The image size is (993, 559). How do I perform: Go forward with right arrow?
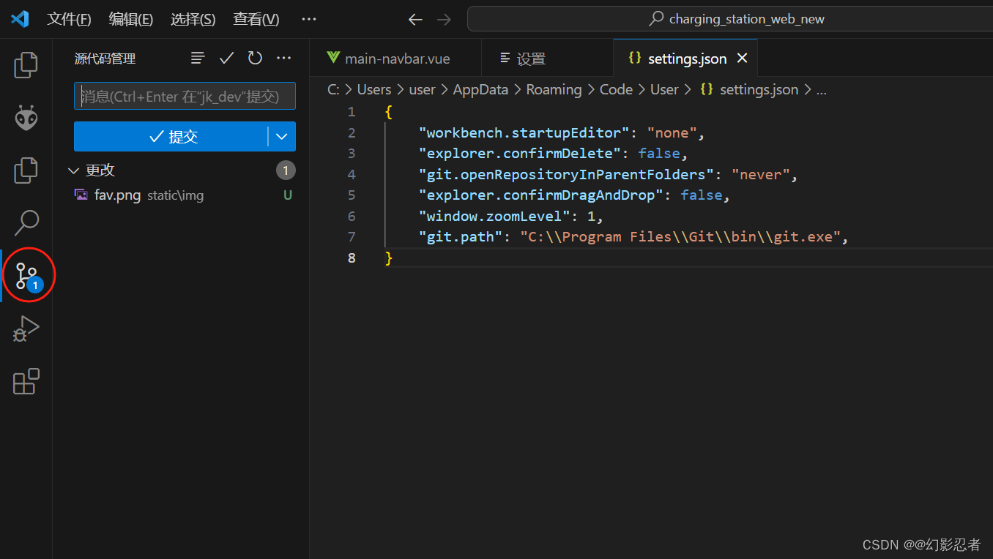tap(444, 20)
